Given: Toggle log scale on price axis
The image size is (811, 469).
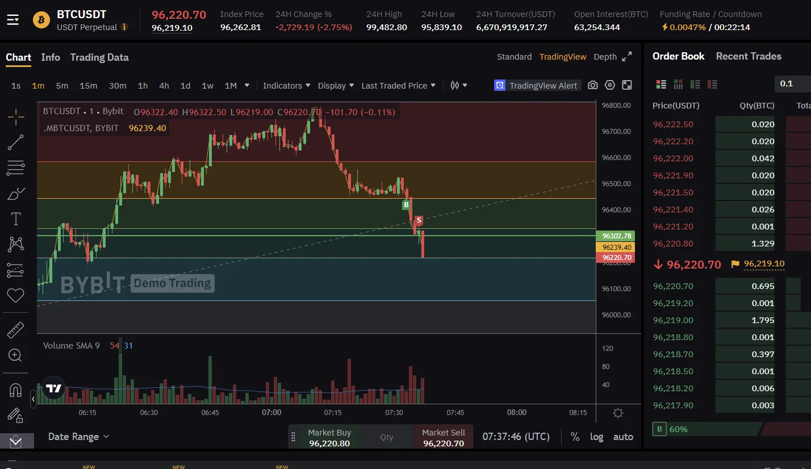Looking at the screenshot, I should pyautogui.click(x=597, y=437).
